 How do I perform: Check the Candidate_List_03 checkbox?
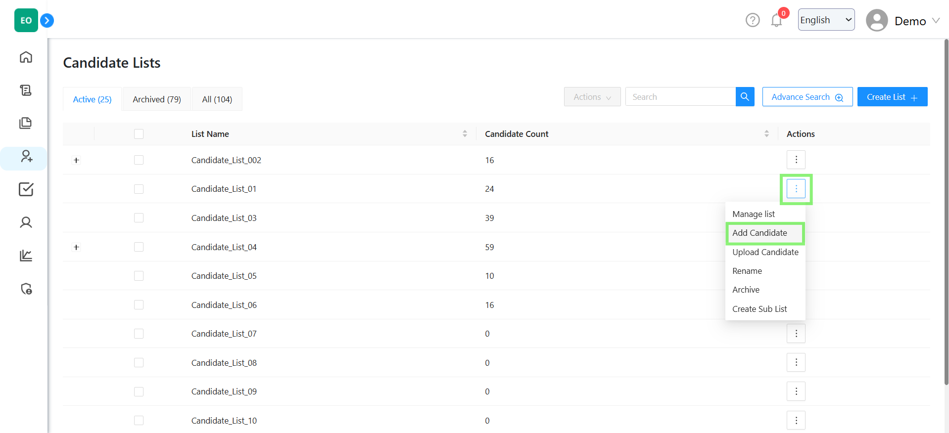pyautogui.click(x=139, y=218)
